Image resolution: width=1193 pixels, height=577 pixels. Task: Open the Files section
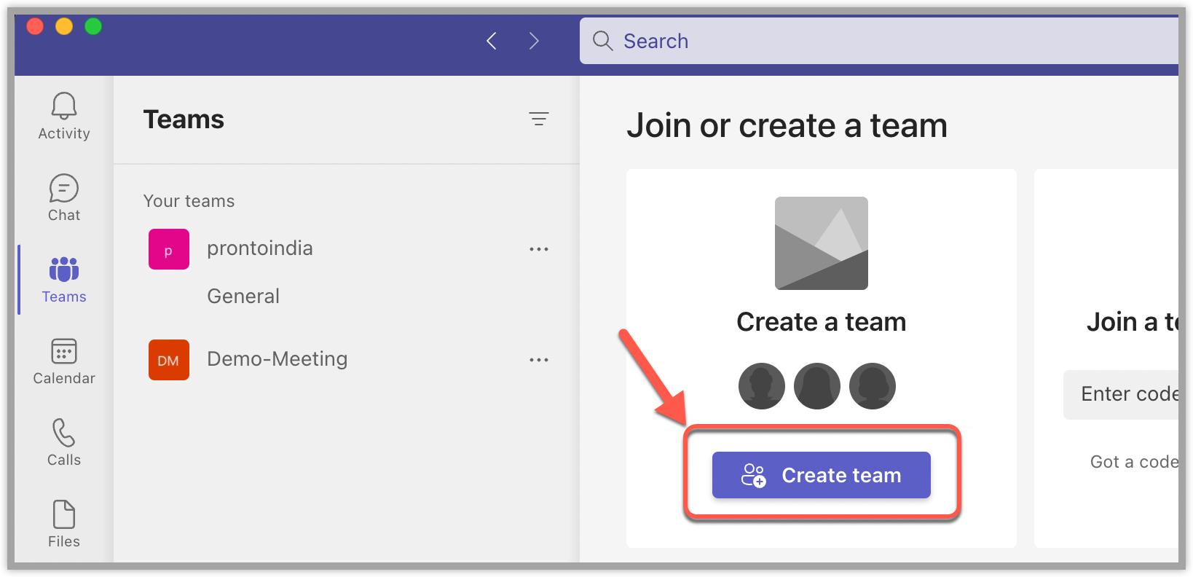click(64, 524)
